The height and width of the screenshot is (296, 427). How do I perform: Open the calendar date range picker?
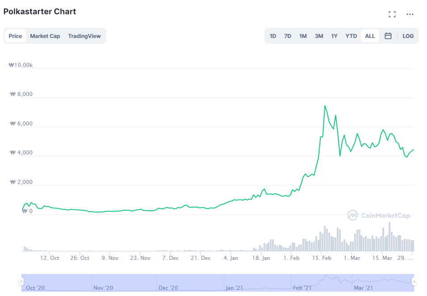pyautogui.click(x=388, y=36)
